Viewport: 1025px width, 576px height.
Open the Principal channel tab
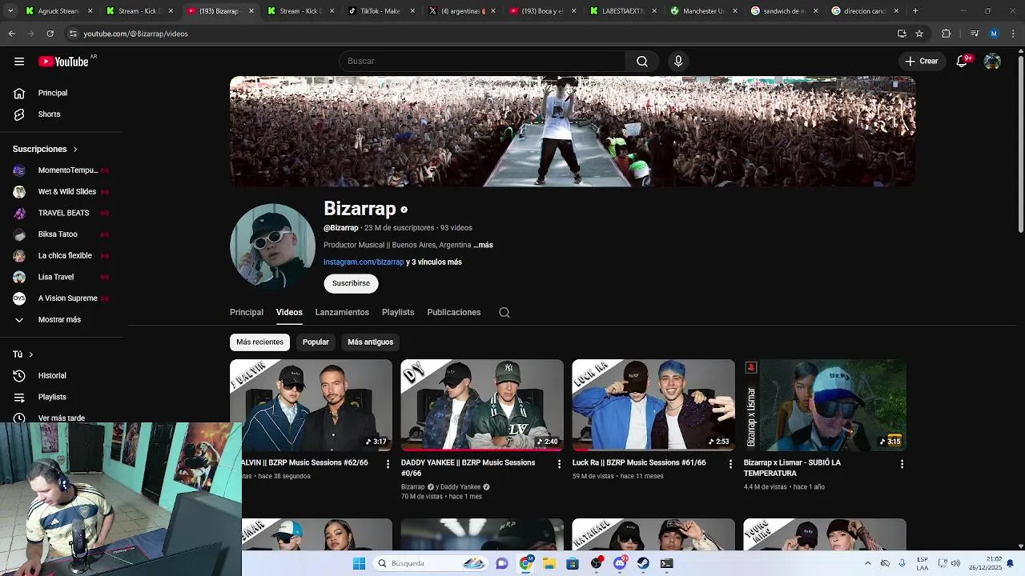click(247, 313)
